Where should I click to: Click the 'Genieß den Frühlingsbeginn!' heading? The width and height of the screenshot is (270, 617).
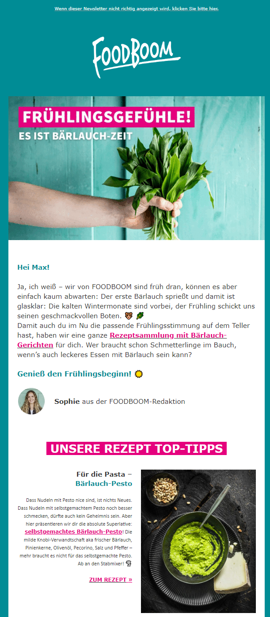(74, 374)
